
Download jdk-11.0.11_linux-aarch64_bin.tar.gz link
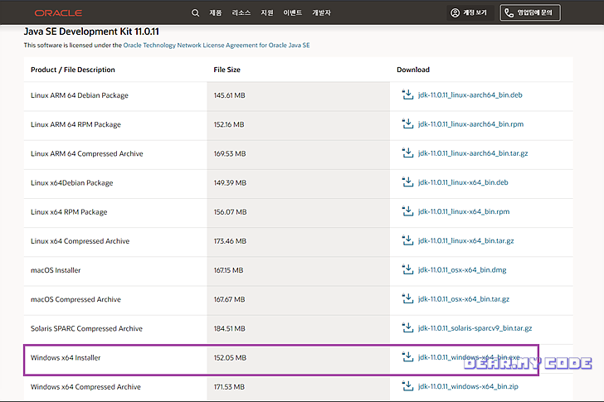[x=473, y=153]
